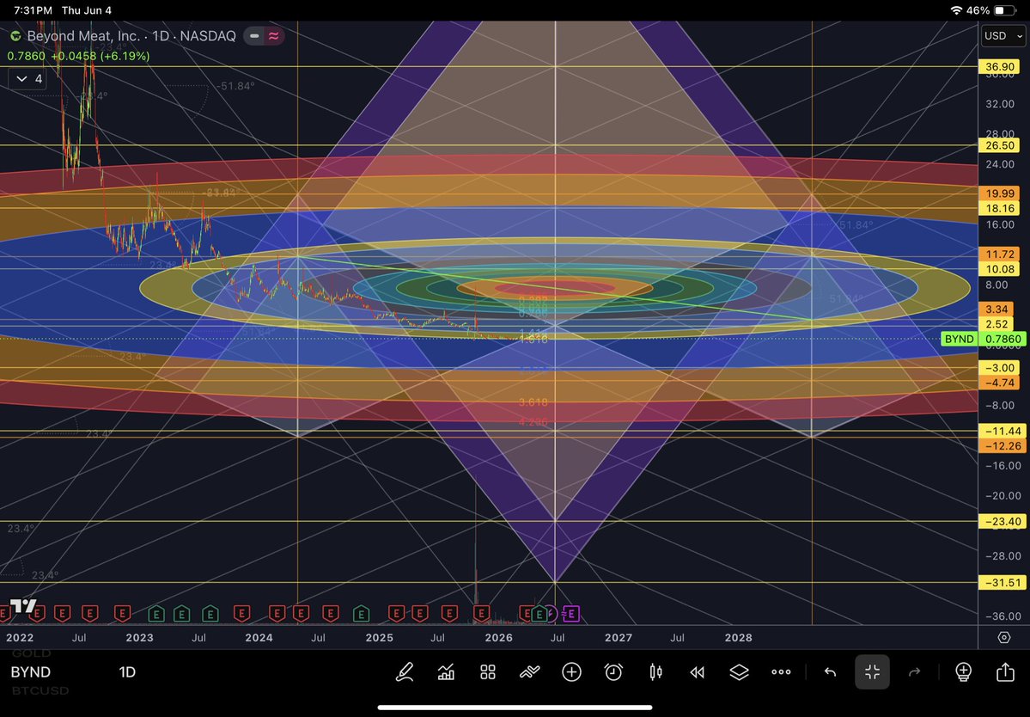Image resolution: width=1030 pixels, height=717 pixels.
Task: Tap the status bar clock 7:31PM
Action: 33,10
